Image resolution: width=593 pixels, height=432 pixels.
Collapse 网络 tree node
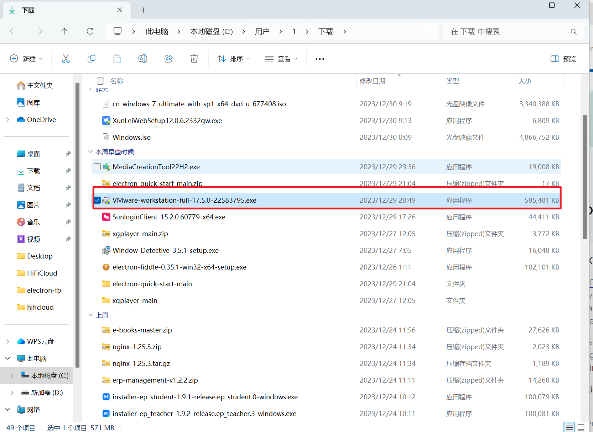7,410
